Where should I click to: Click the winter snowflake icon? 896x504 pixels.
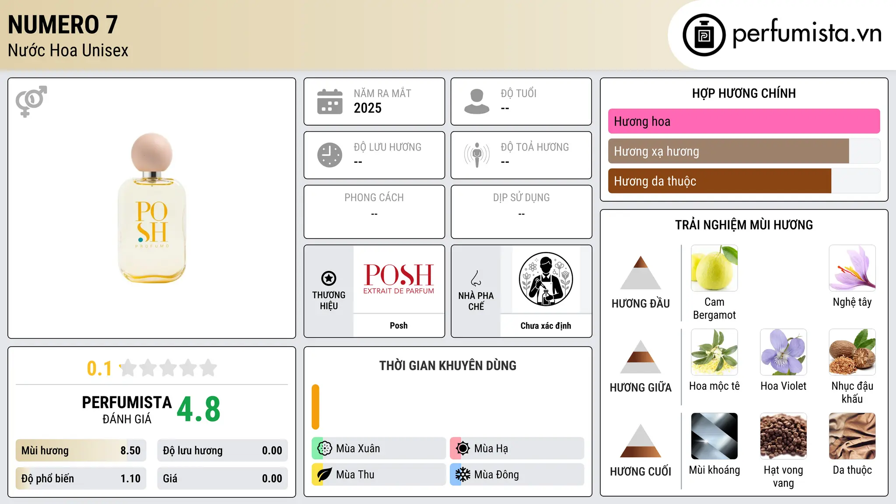click(x=463, y=475)
